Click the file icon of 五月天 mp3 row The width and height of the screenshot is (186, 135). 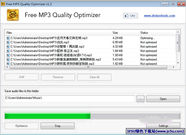(x=8, y=38)
